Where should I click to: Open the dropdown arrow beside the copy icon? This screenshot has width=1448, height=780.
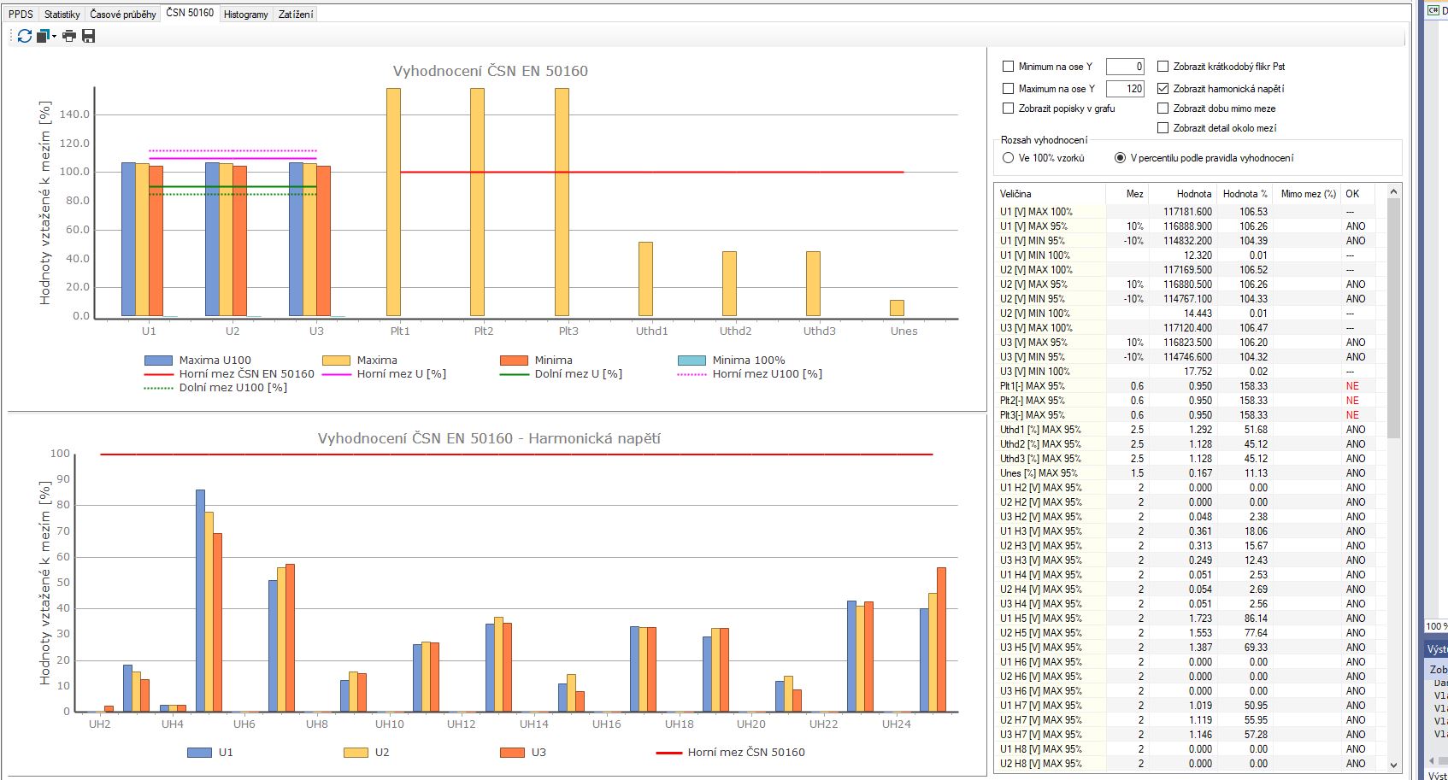(54, 36)
